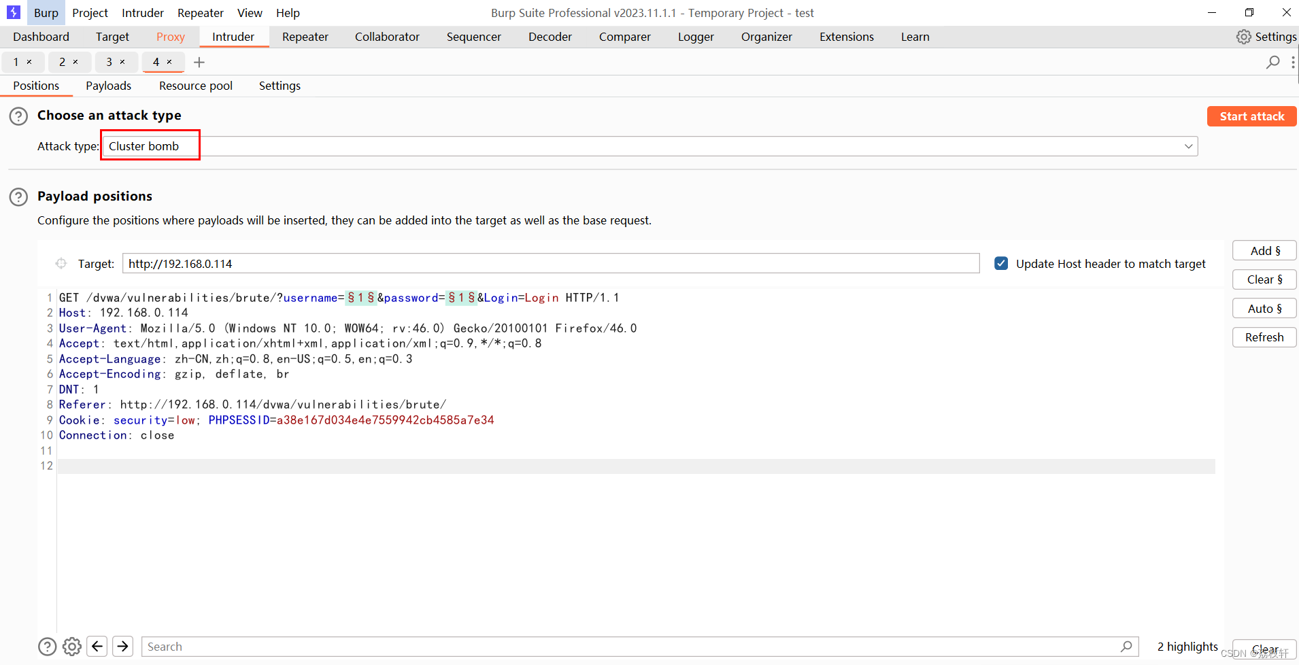The image size is (1299, 665).
Task: Switch to Extensions tab
Action: point(847,37)
